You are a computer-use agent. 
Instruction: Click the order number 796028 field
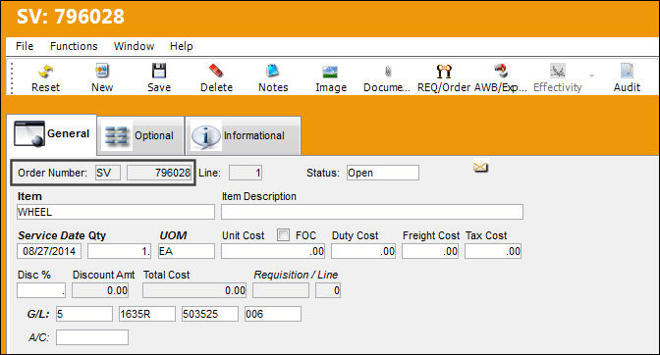(159, 173)
